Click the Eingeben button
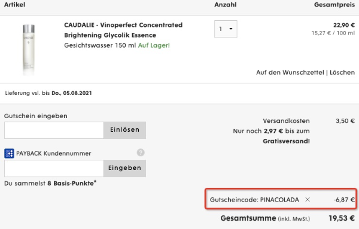 coord(124,168)
